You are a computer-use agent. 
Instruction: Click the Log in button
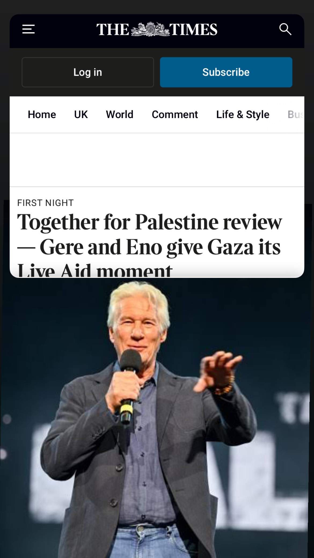[x=88, y=72]
